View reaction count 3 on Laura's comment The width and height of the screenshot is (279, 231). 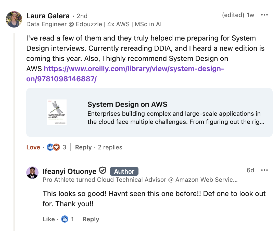(x=64, y=147)
